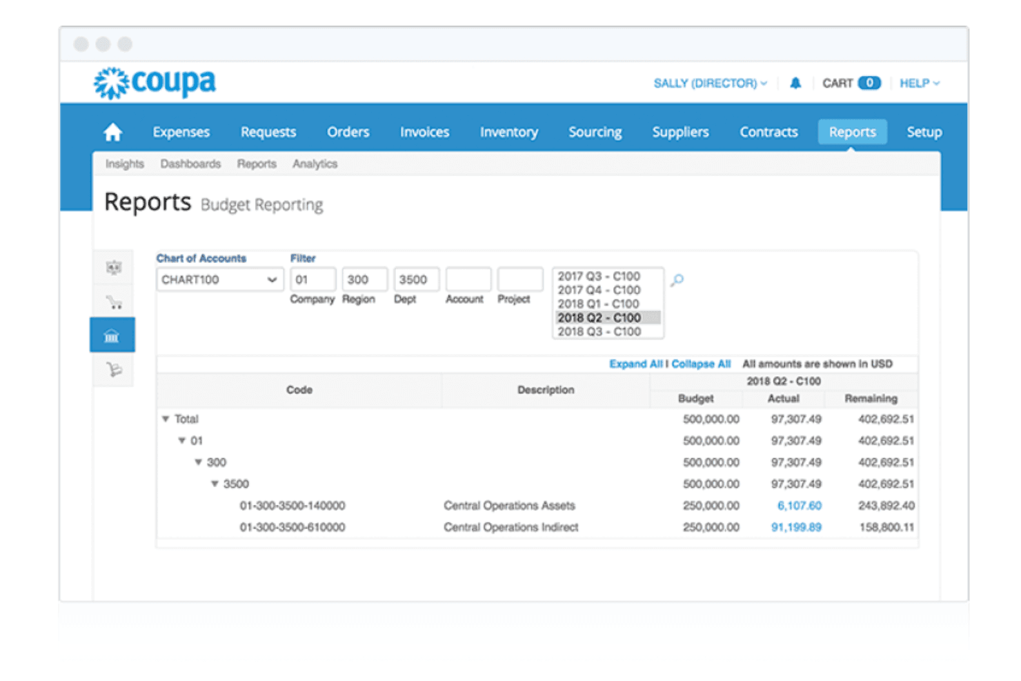Open the Expenses menu
Viewport: 1021px width, 681px height.
181,132
